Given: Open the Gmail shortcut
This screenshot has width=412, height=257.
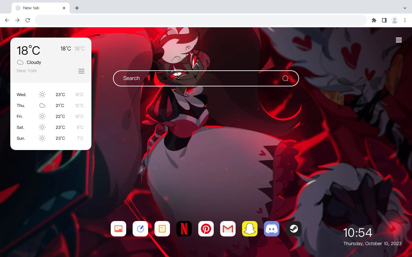Looking at the screenshot, I should click(228, 229).
